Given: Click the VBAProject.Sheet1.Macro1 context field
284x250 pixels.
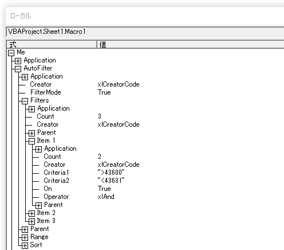Looking at the screenshot, I should [x=145, y=32].
